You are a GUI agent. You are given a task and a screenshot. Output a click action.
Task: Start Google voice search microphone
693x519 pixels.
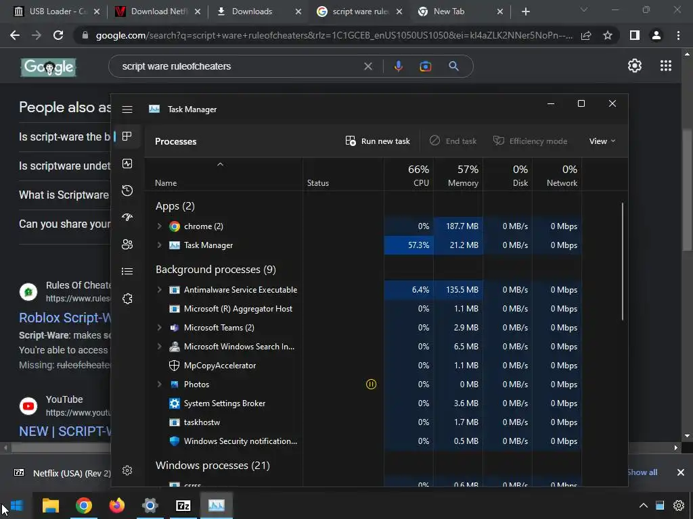[x=398, y=67]
